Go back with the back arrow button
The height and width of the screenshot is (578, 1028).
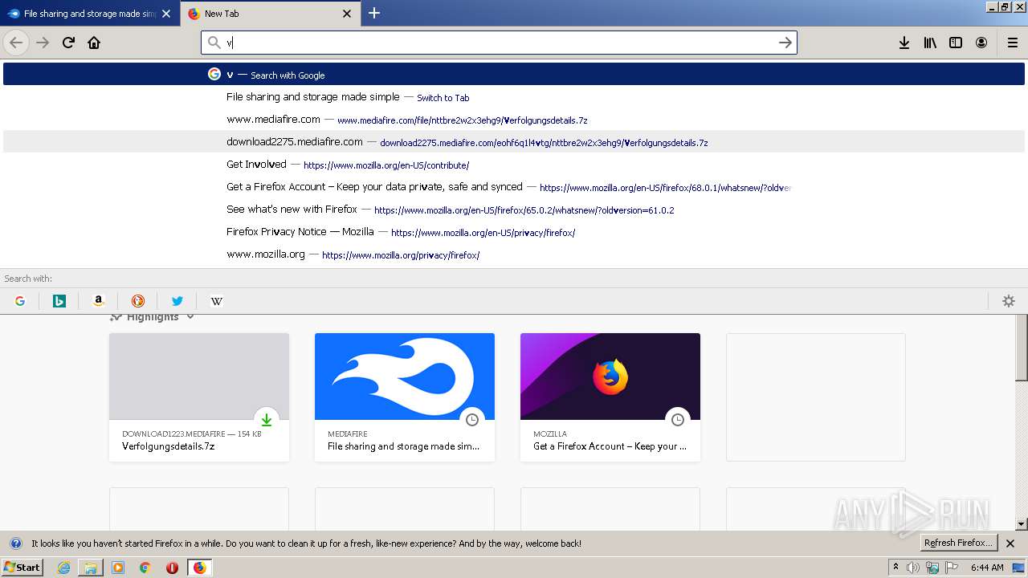(x=16, y=43)
